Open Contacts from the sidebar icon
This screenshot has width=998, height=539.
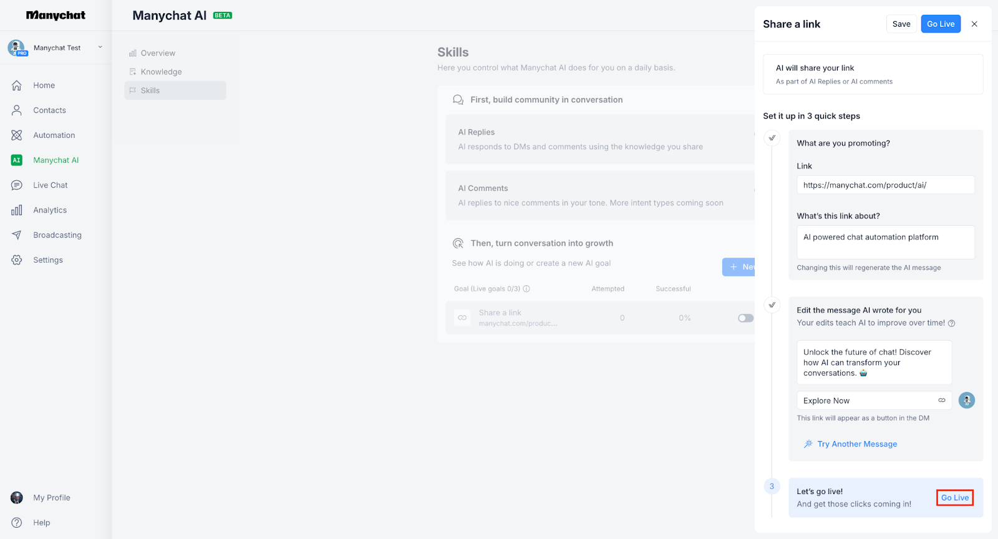pyautogui.click(x=17, y=110)
